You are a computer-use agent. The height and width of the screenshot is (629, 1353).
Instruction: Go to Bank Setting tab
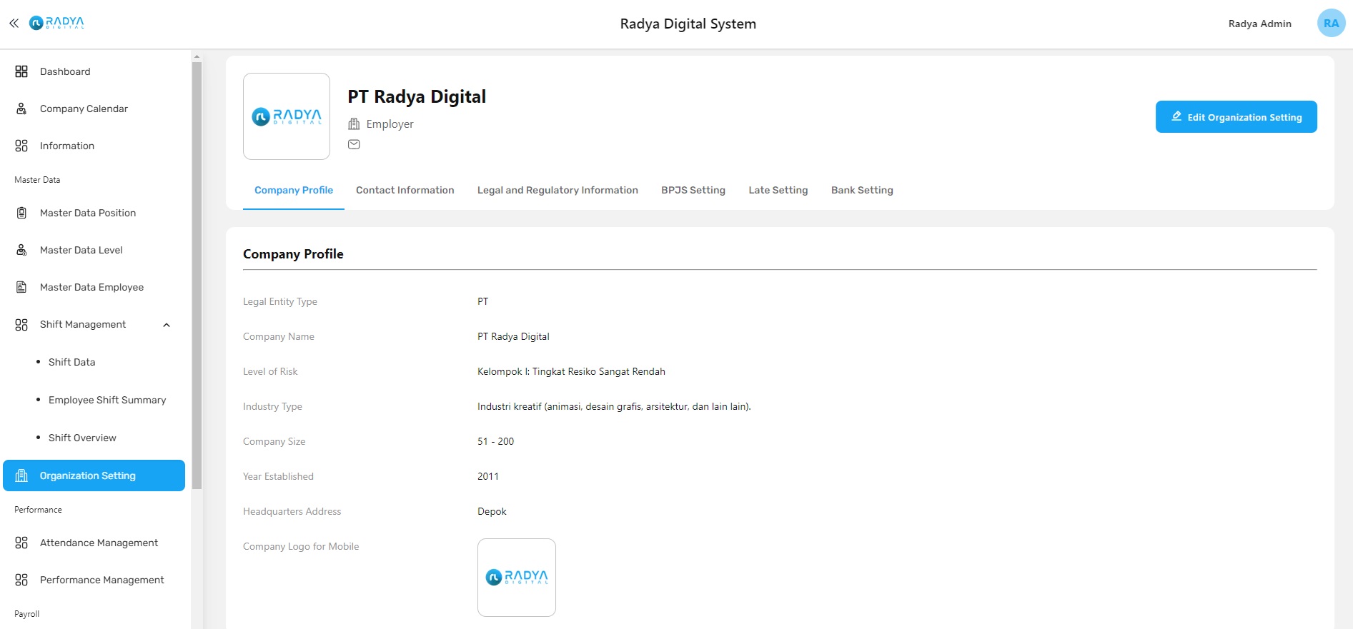coord(862,190)
